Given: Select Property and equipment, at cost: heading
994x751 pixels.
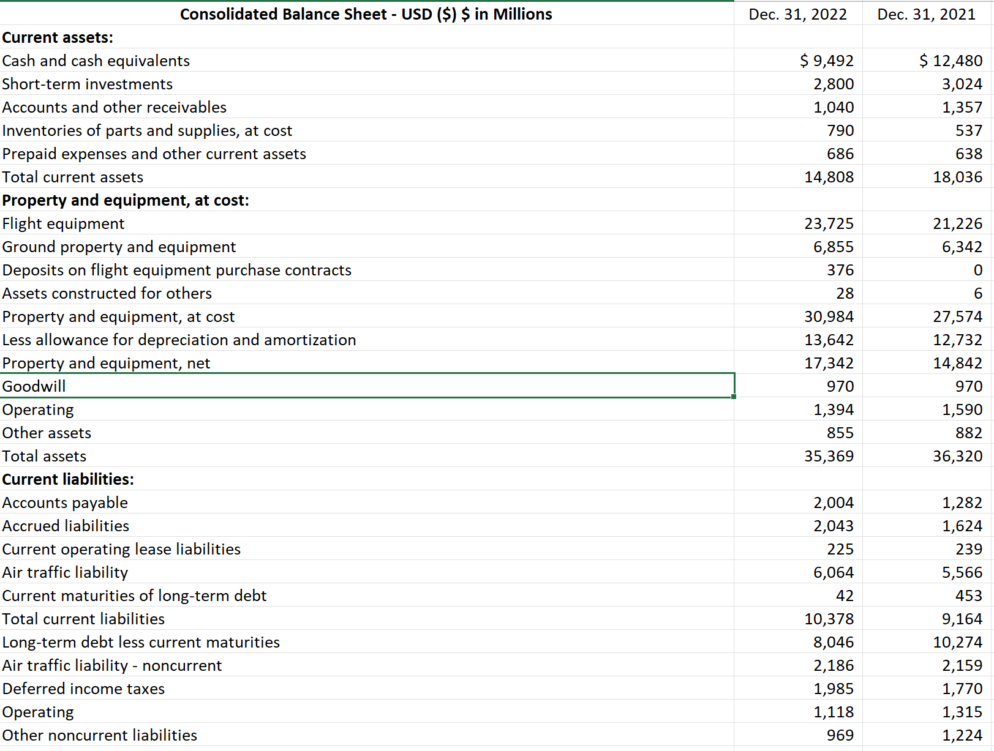Looking at the screenshot, I should coord(126,200).
